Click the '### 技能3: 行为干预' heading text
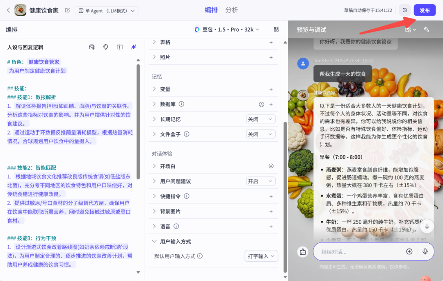The image size is (443, 281). click(x=32, y=238)
